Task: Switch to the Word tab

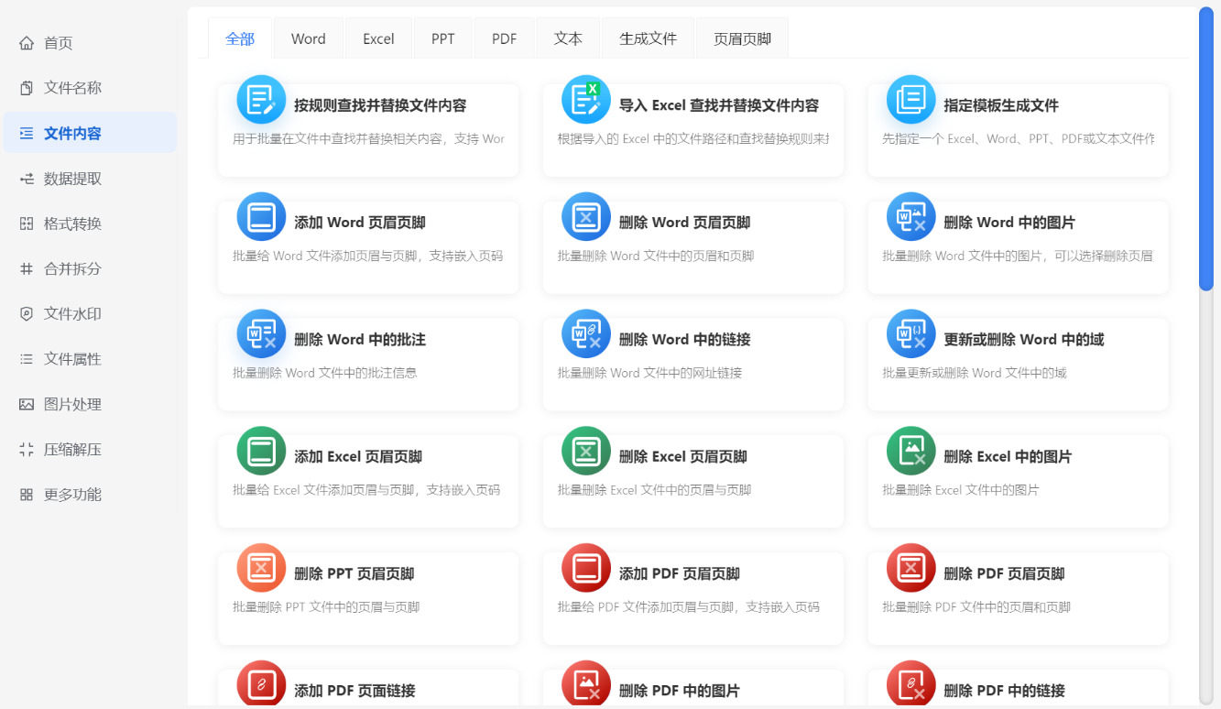Action: 309,38
